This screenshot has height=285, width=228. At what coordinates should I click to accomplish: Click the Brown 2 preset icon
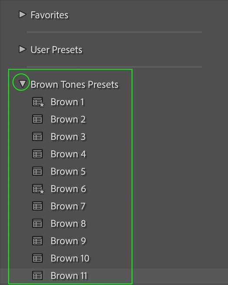coord(37,119)
